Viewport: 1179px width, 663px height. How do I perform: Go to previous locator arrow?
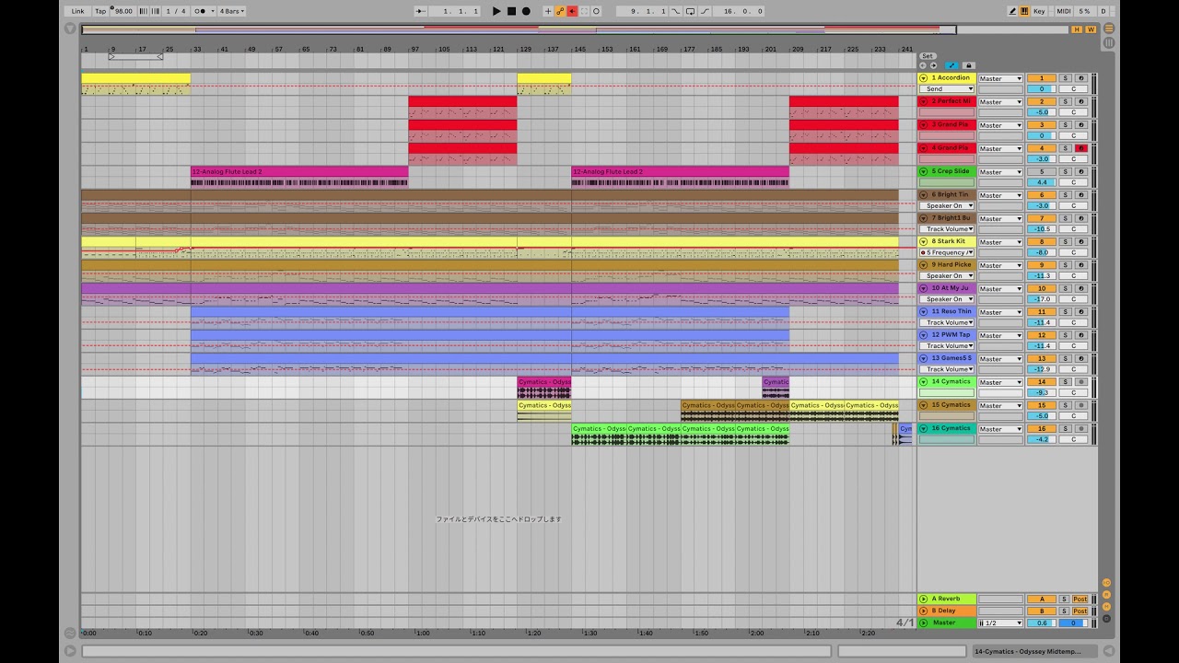tap(923, 65)
